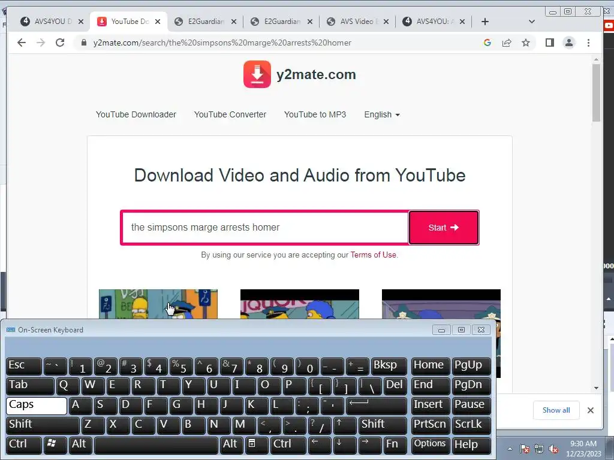Image resolution: width=614 pixels, height=460 pixels.
Task: Open a new browser tab
Action: click(484, 22)
